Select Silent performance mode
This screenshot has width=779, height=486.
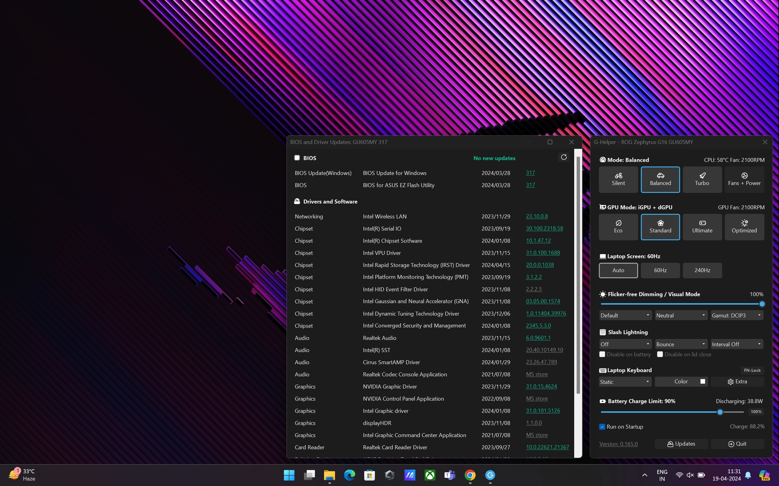(618, 179)
